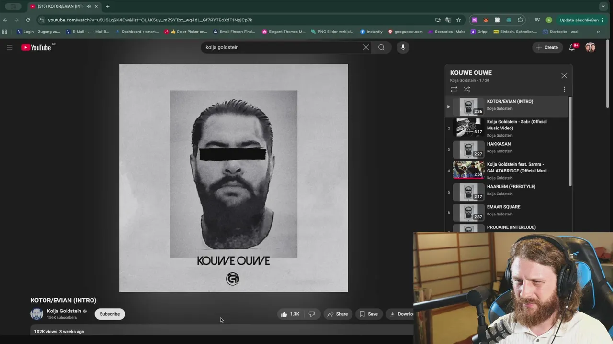Open the green Chrome profile avatar
613x344 pixels.
click(549, 20)
